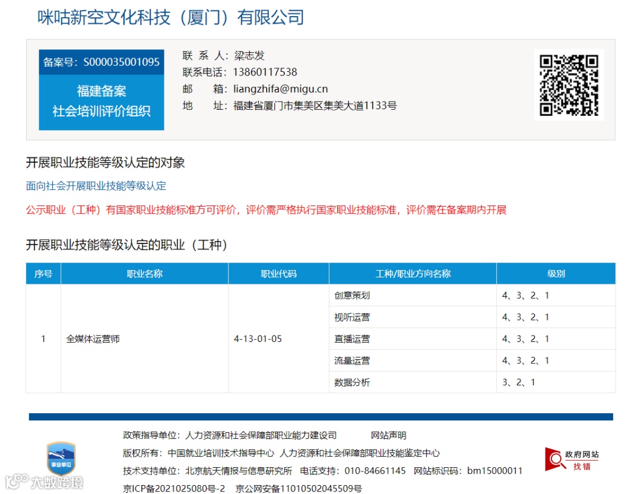Screen dimensions: 641x494
Task: Click the QR code image
Action: tap(569, 85)
